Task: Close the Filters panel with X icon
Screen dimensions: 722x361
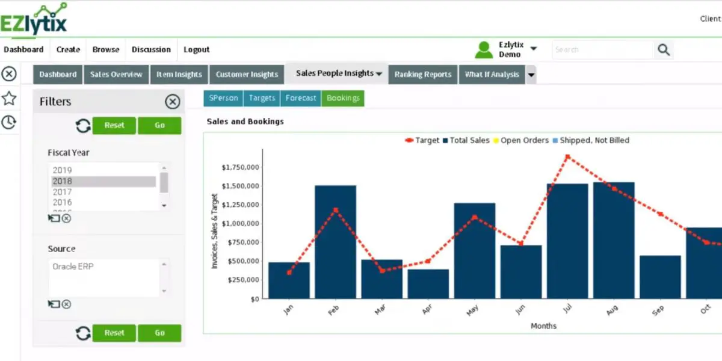Action: coord(173,102)
